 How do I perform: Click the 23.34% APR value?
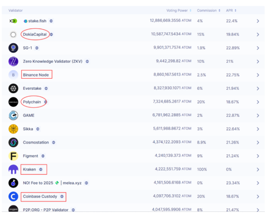(x=233, y=183)
